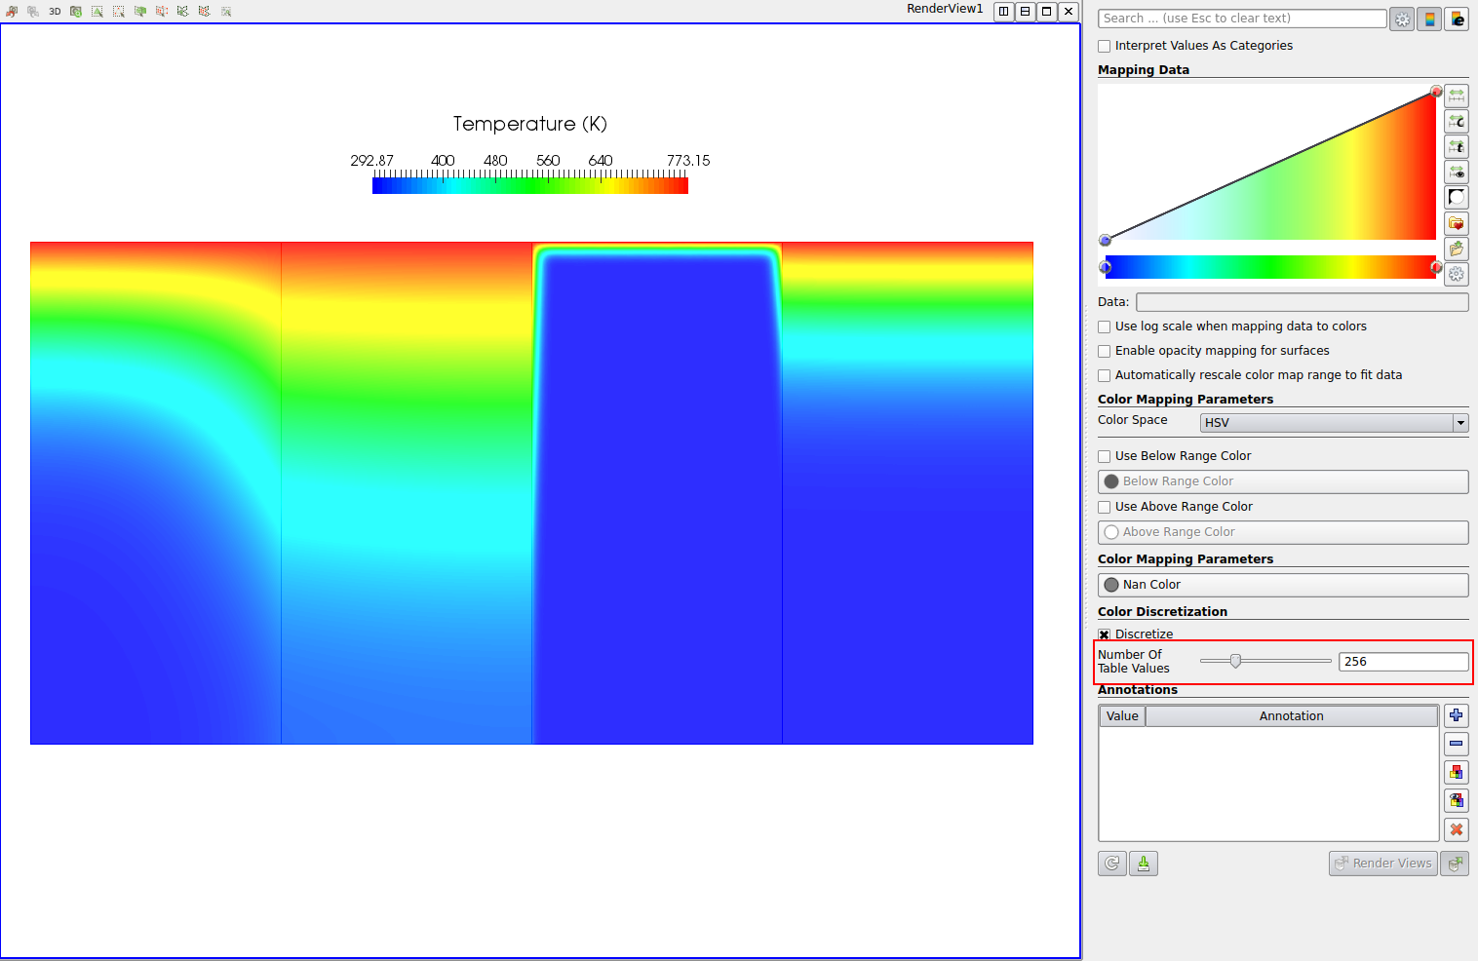Rescale color map to data range
This screenshot has width=1478, height=961.
tap(1457, 96)
